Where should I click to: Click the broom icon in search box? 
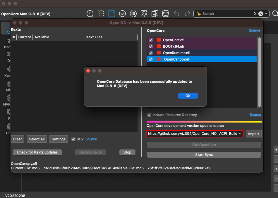[x=199, y=14]
